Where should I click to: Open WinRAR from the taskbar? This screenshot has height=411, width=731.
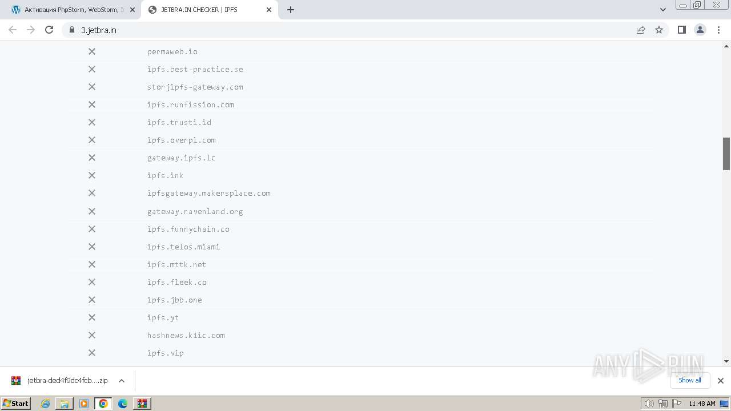142,404
